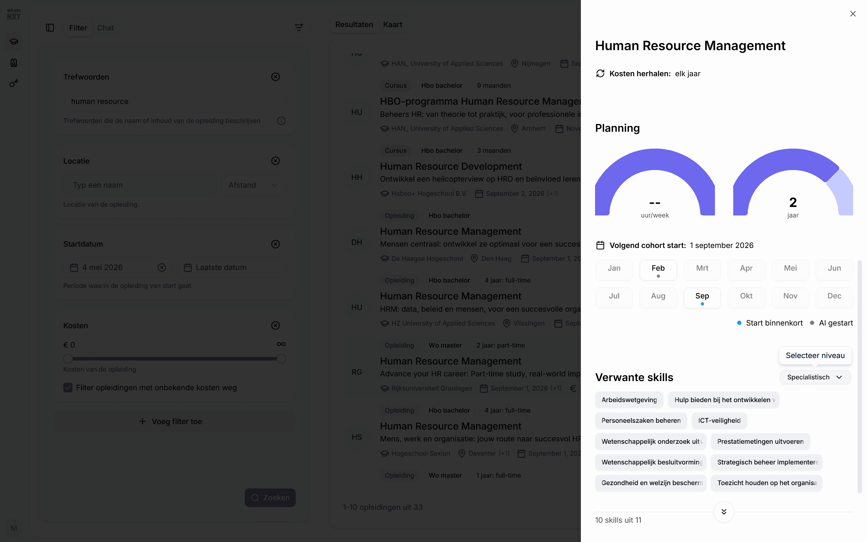Screen dimensions: 867x542
Task: Click the Trefwoorden input with human resource
Action: (x=174, y=101)
